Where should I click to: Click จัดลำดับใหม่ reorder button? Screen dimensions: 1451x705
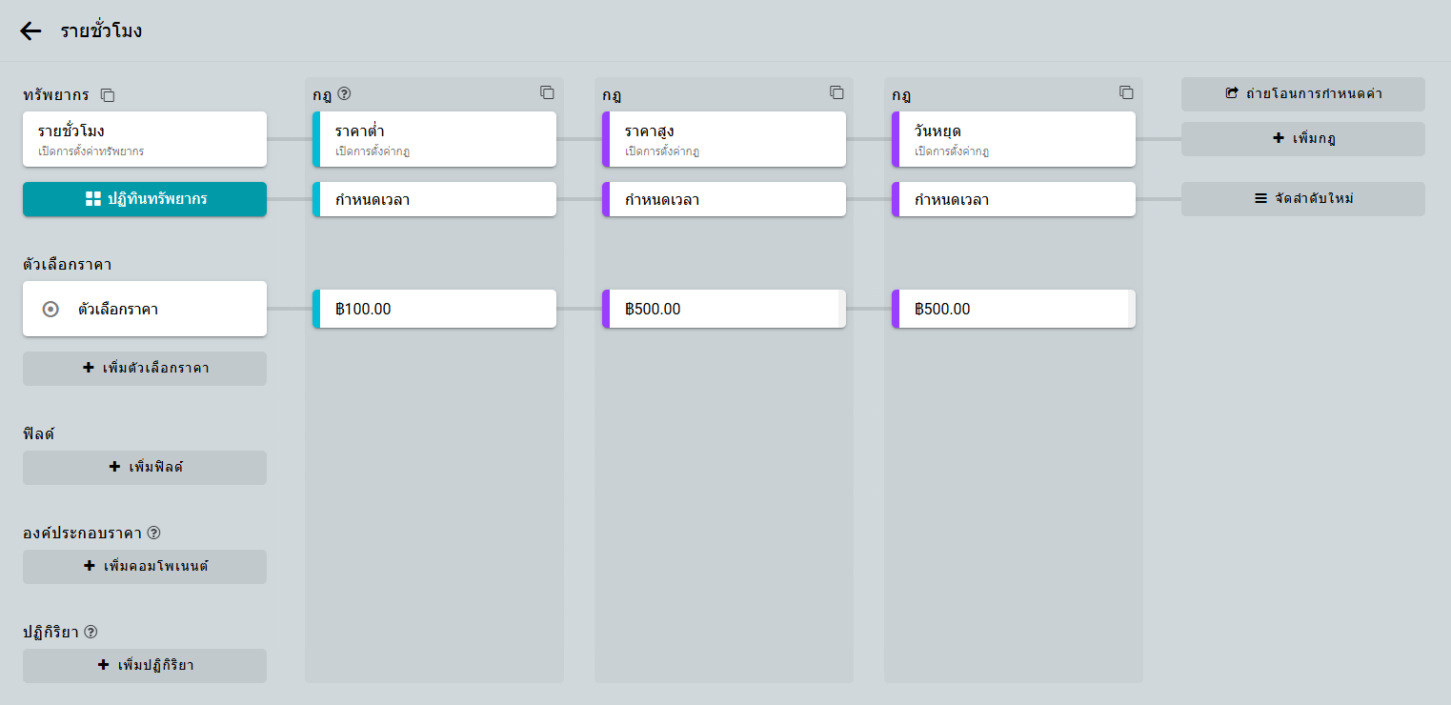pos(1302,199)
